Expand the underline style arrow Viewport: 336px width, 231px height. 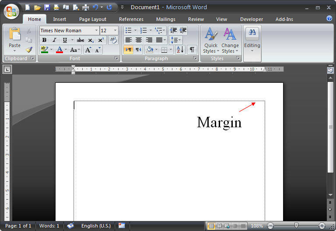pyautogui.click(x=73, y=40)
